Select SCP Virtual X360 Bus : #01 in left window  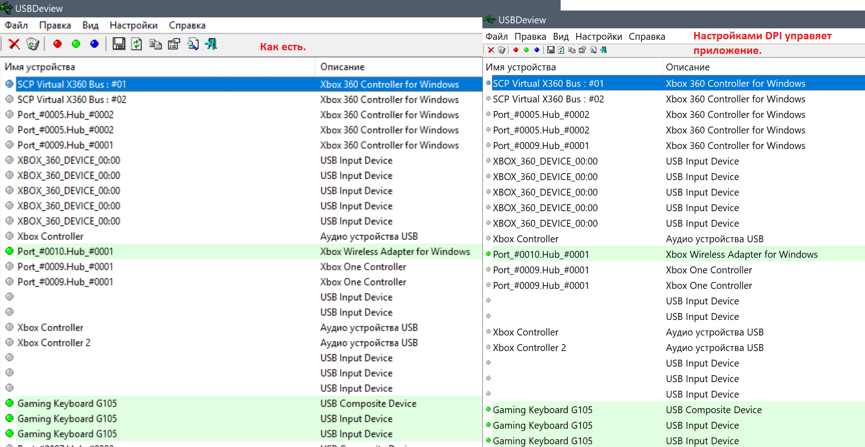(72, 84)
